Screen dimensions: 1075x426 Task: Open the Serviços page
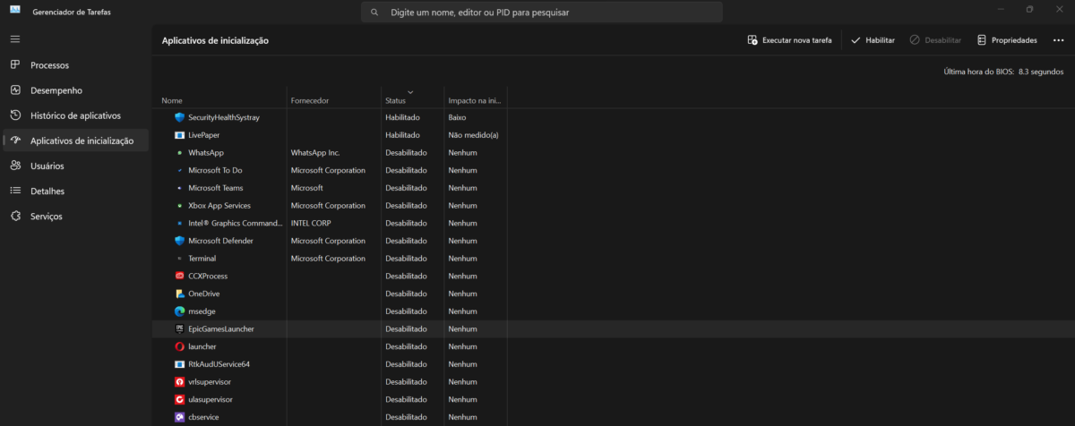coord(75,216)
